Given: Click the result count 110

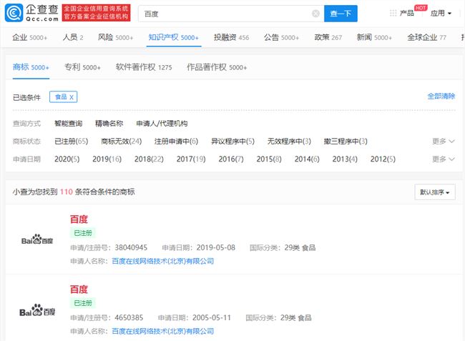Looking at the screenshot, I should (x=66, y=192).
